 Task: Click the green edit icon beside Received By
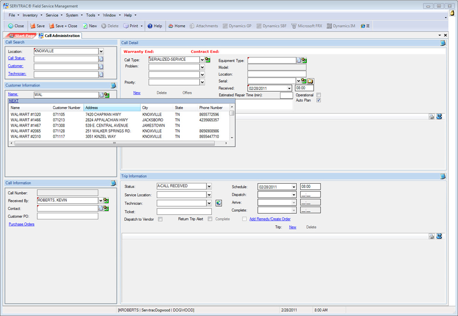tap(106, 200)
